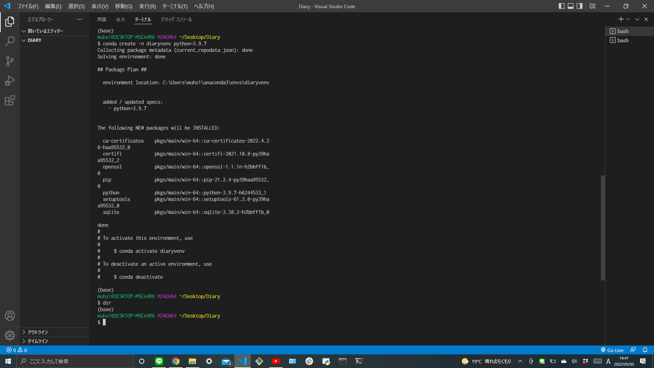Screen dimensions: 654x368
Task: Open the 移動(G) menu
Action: click(124, 6)
